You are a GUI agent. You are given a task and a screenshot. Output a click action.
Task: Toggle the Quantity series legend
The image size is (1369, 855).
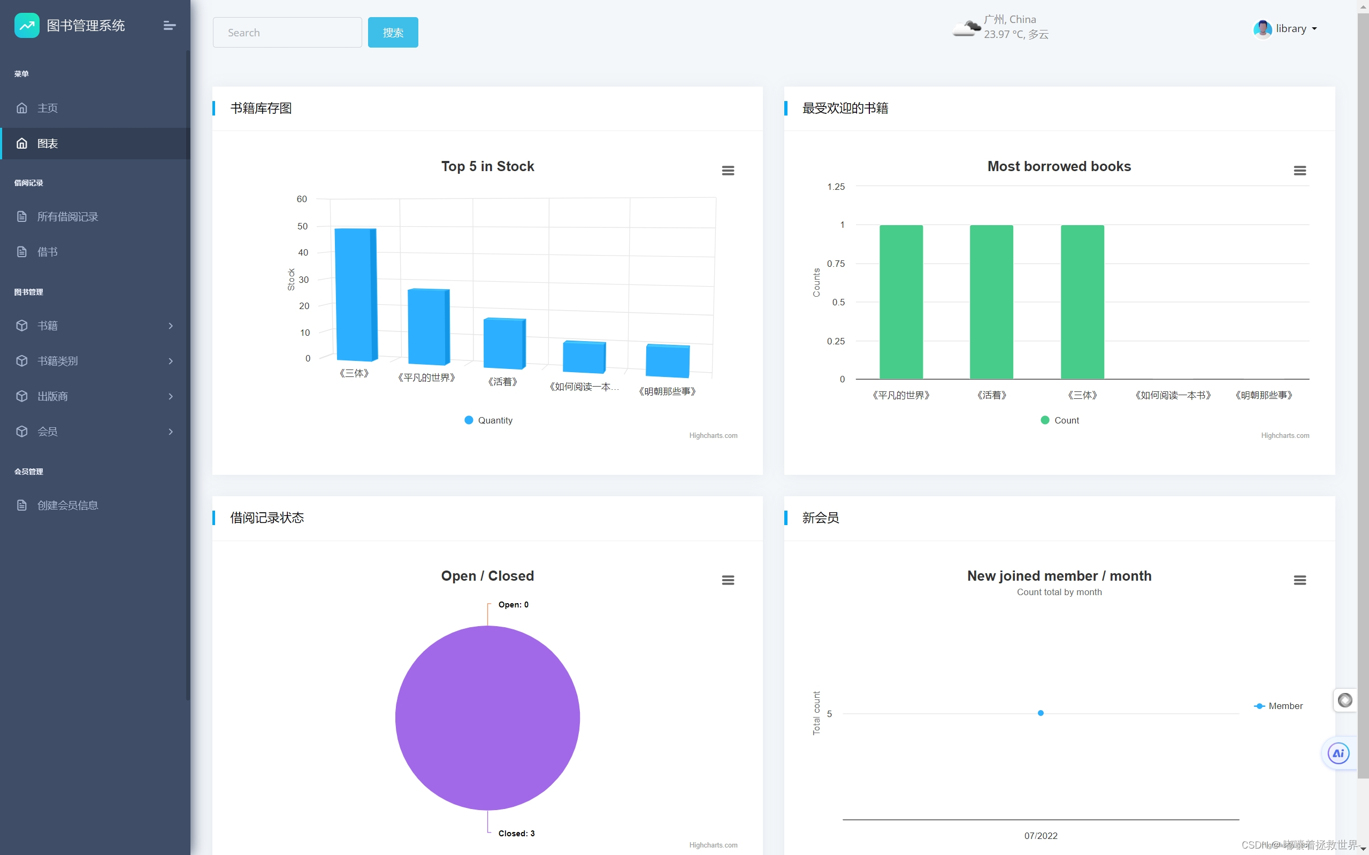pos(488,420)
